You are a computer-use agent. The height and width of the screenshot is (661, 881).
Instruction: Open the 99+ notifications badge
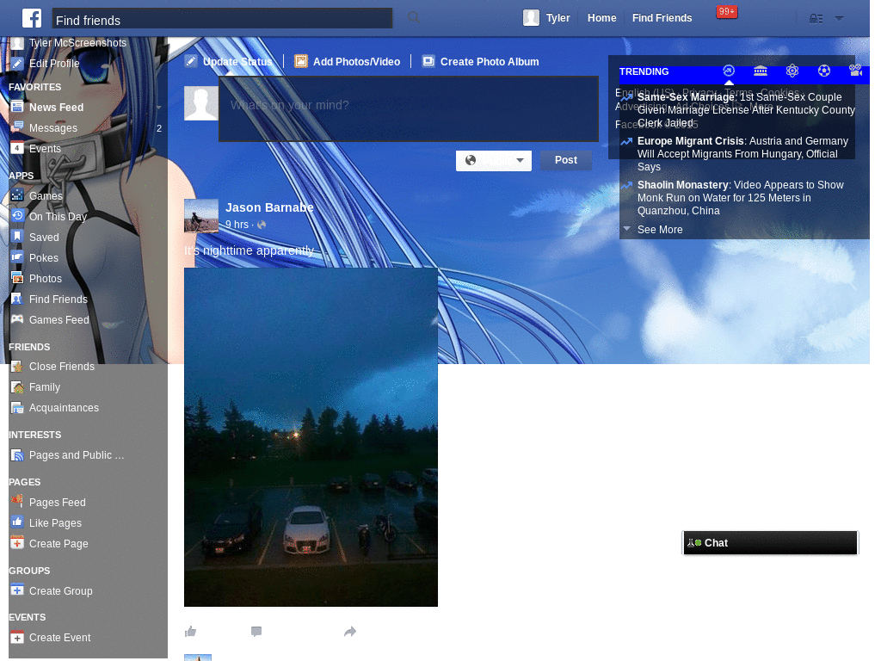(x=726, y=12)
